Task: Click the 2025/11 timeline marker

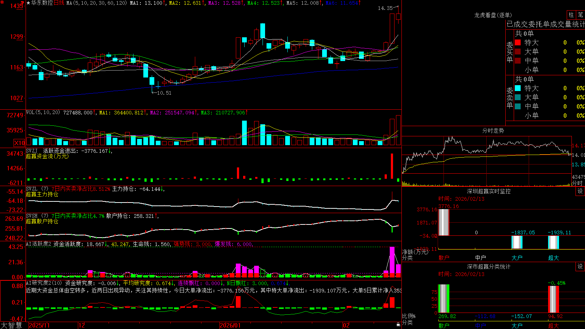Action: pyautogui.click(x=39, y=325)
